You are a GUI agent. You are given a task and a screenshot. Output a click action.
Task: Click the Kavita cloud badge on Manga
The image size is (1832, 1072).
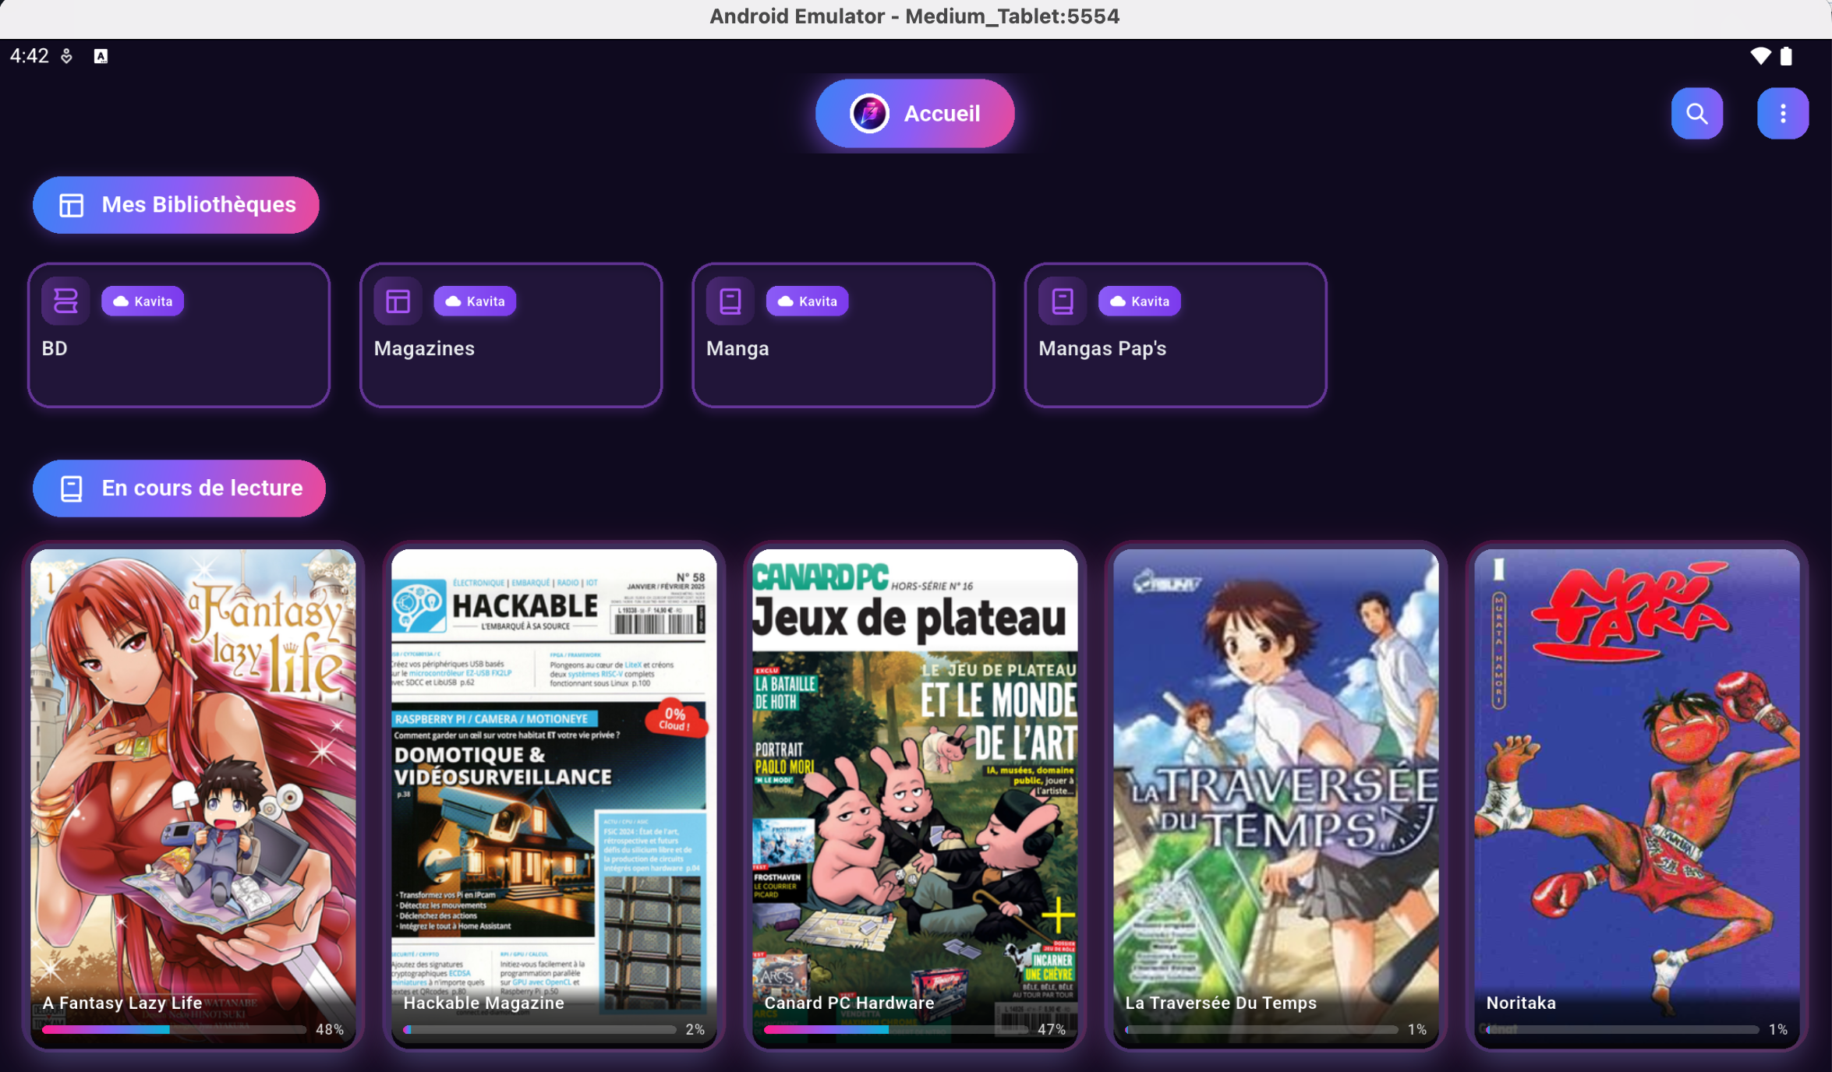click(807, 301)
